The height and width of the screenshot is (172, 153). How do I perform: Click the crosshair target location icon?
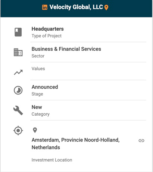[18, 131]
